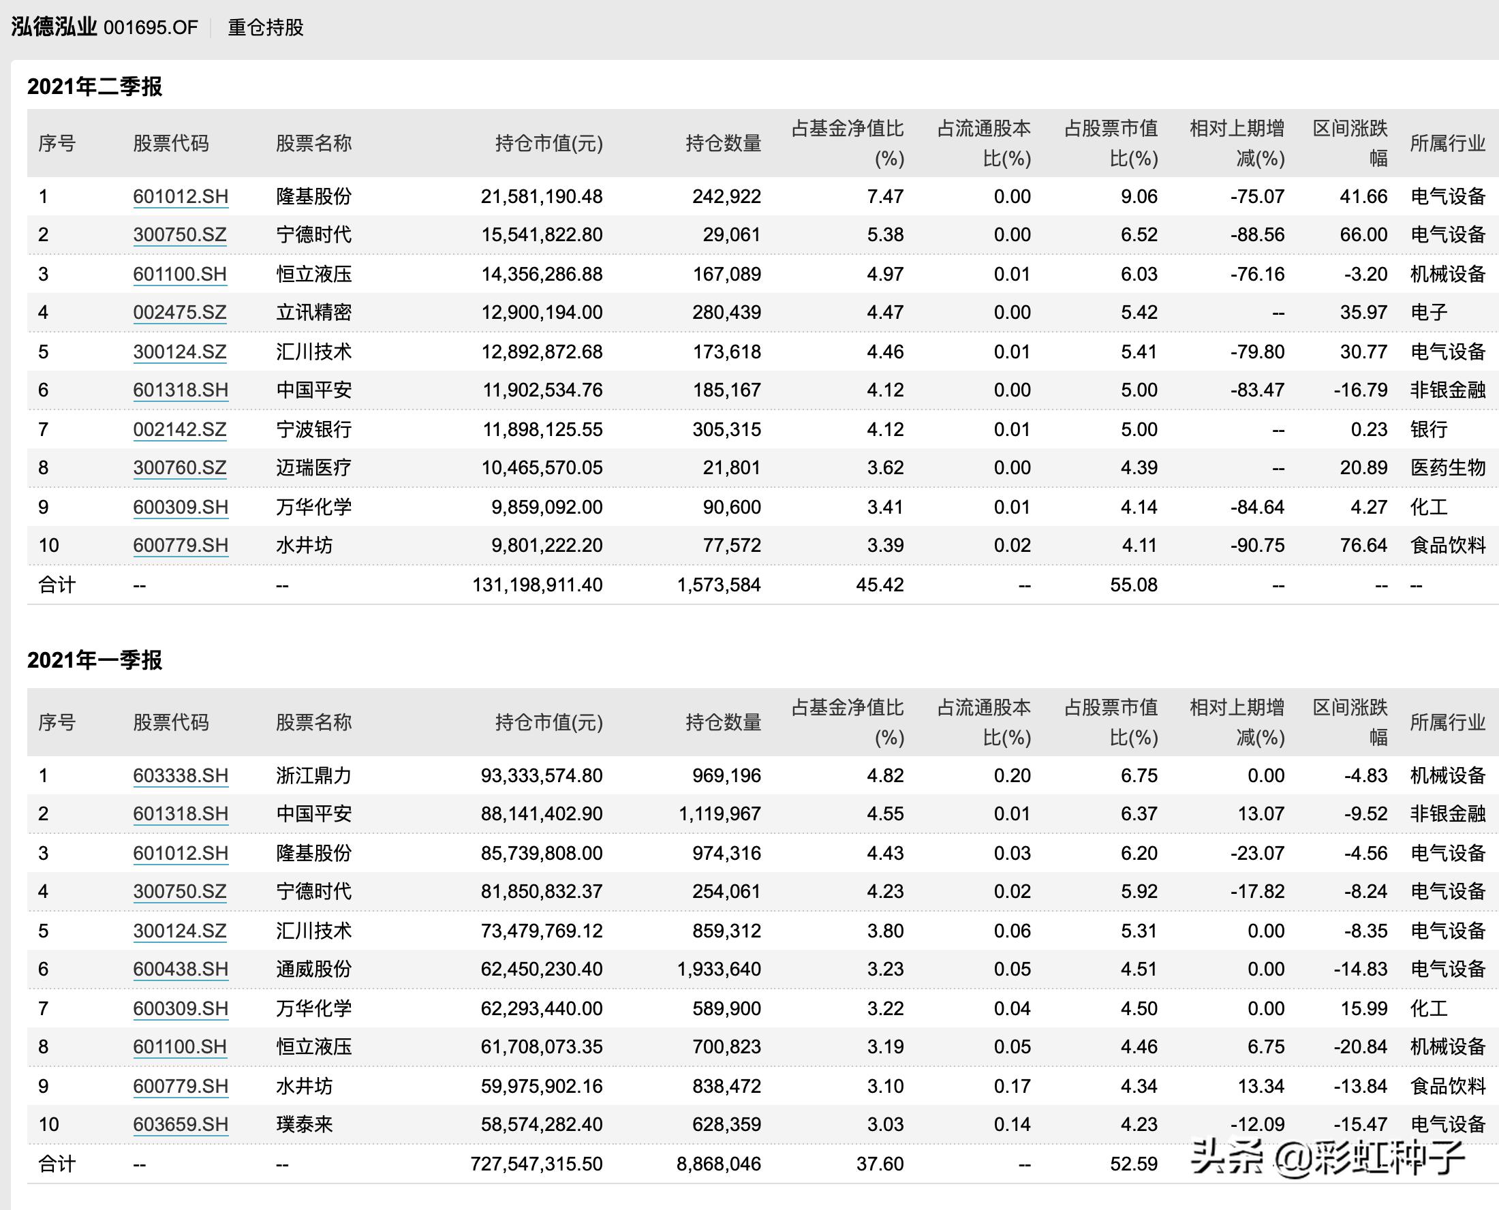Open the 603659.SH 璞泰来 stock link
This screenshot has width=1499, height=1210.
click(180, 1124)
